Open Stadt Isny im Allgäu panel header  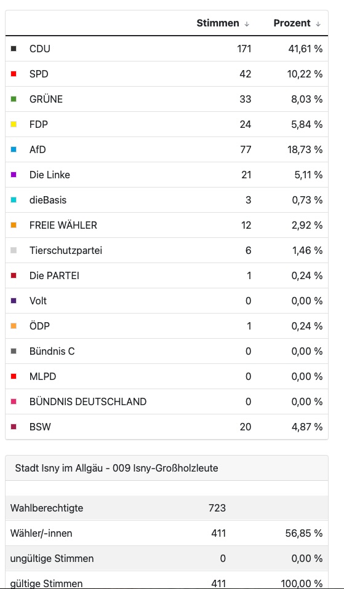click(x=167, y=468)
